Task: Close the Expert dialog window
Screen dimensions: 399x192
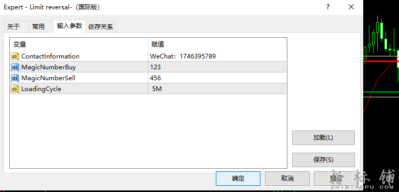Action: (351, 7)
